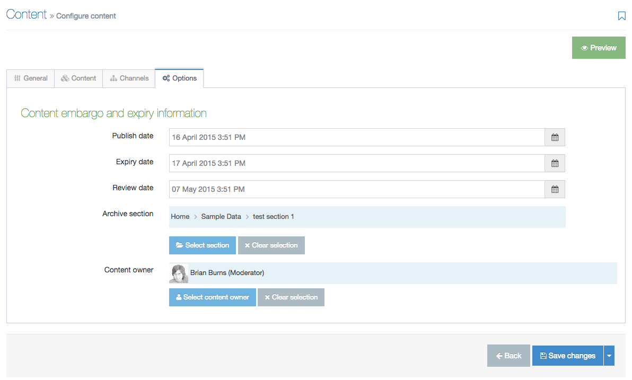The width and height of the screenshot is (632, 380).
Task: Switch to the Content tab
Action: [x=78, y=78]
